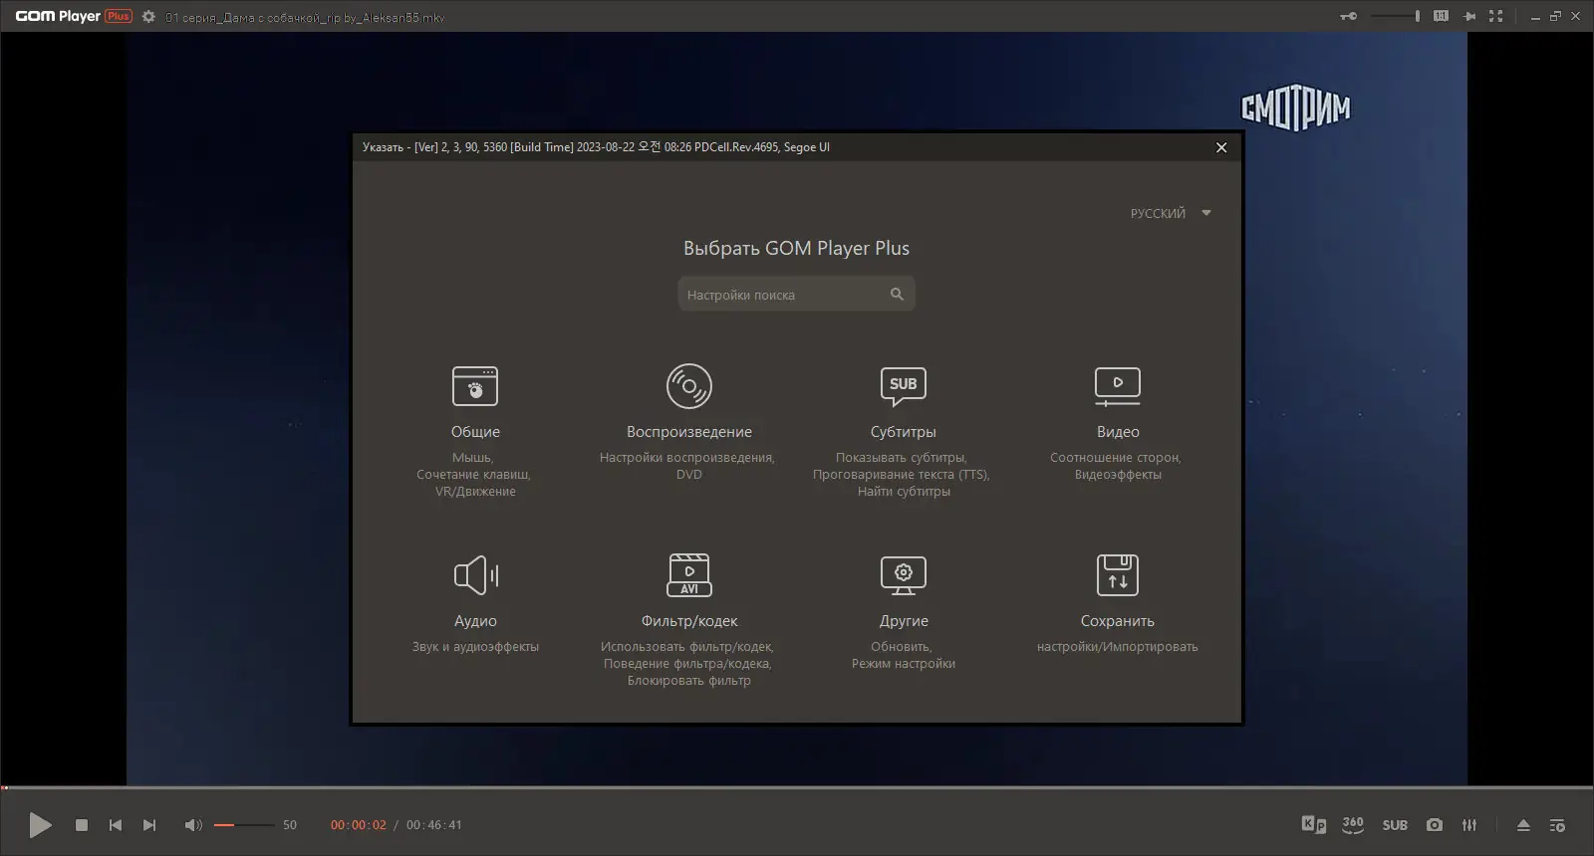
Task: Open the Видео settings category
Action: tap(1117, 423)
